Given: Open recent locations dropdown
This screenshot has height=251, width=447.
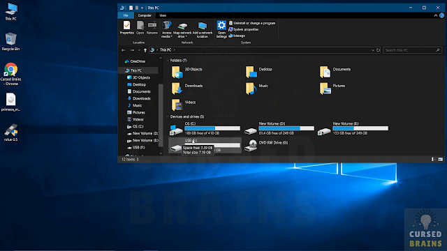Looking at the screenshot, I should [x=139, y=50].
